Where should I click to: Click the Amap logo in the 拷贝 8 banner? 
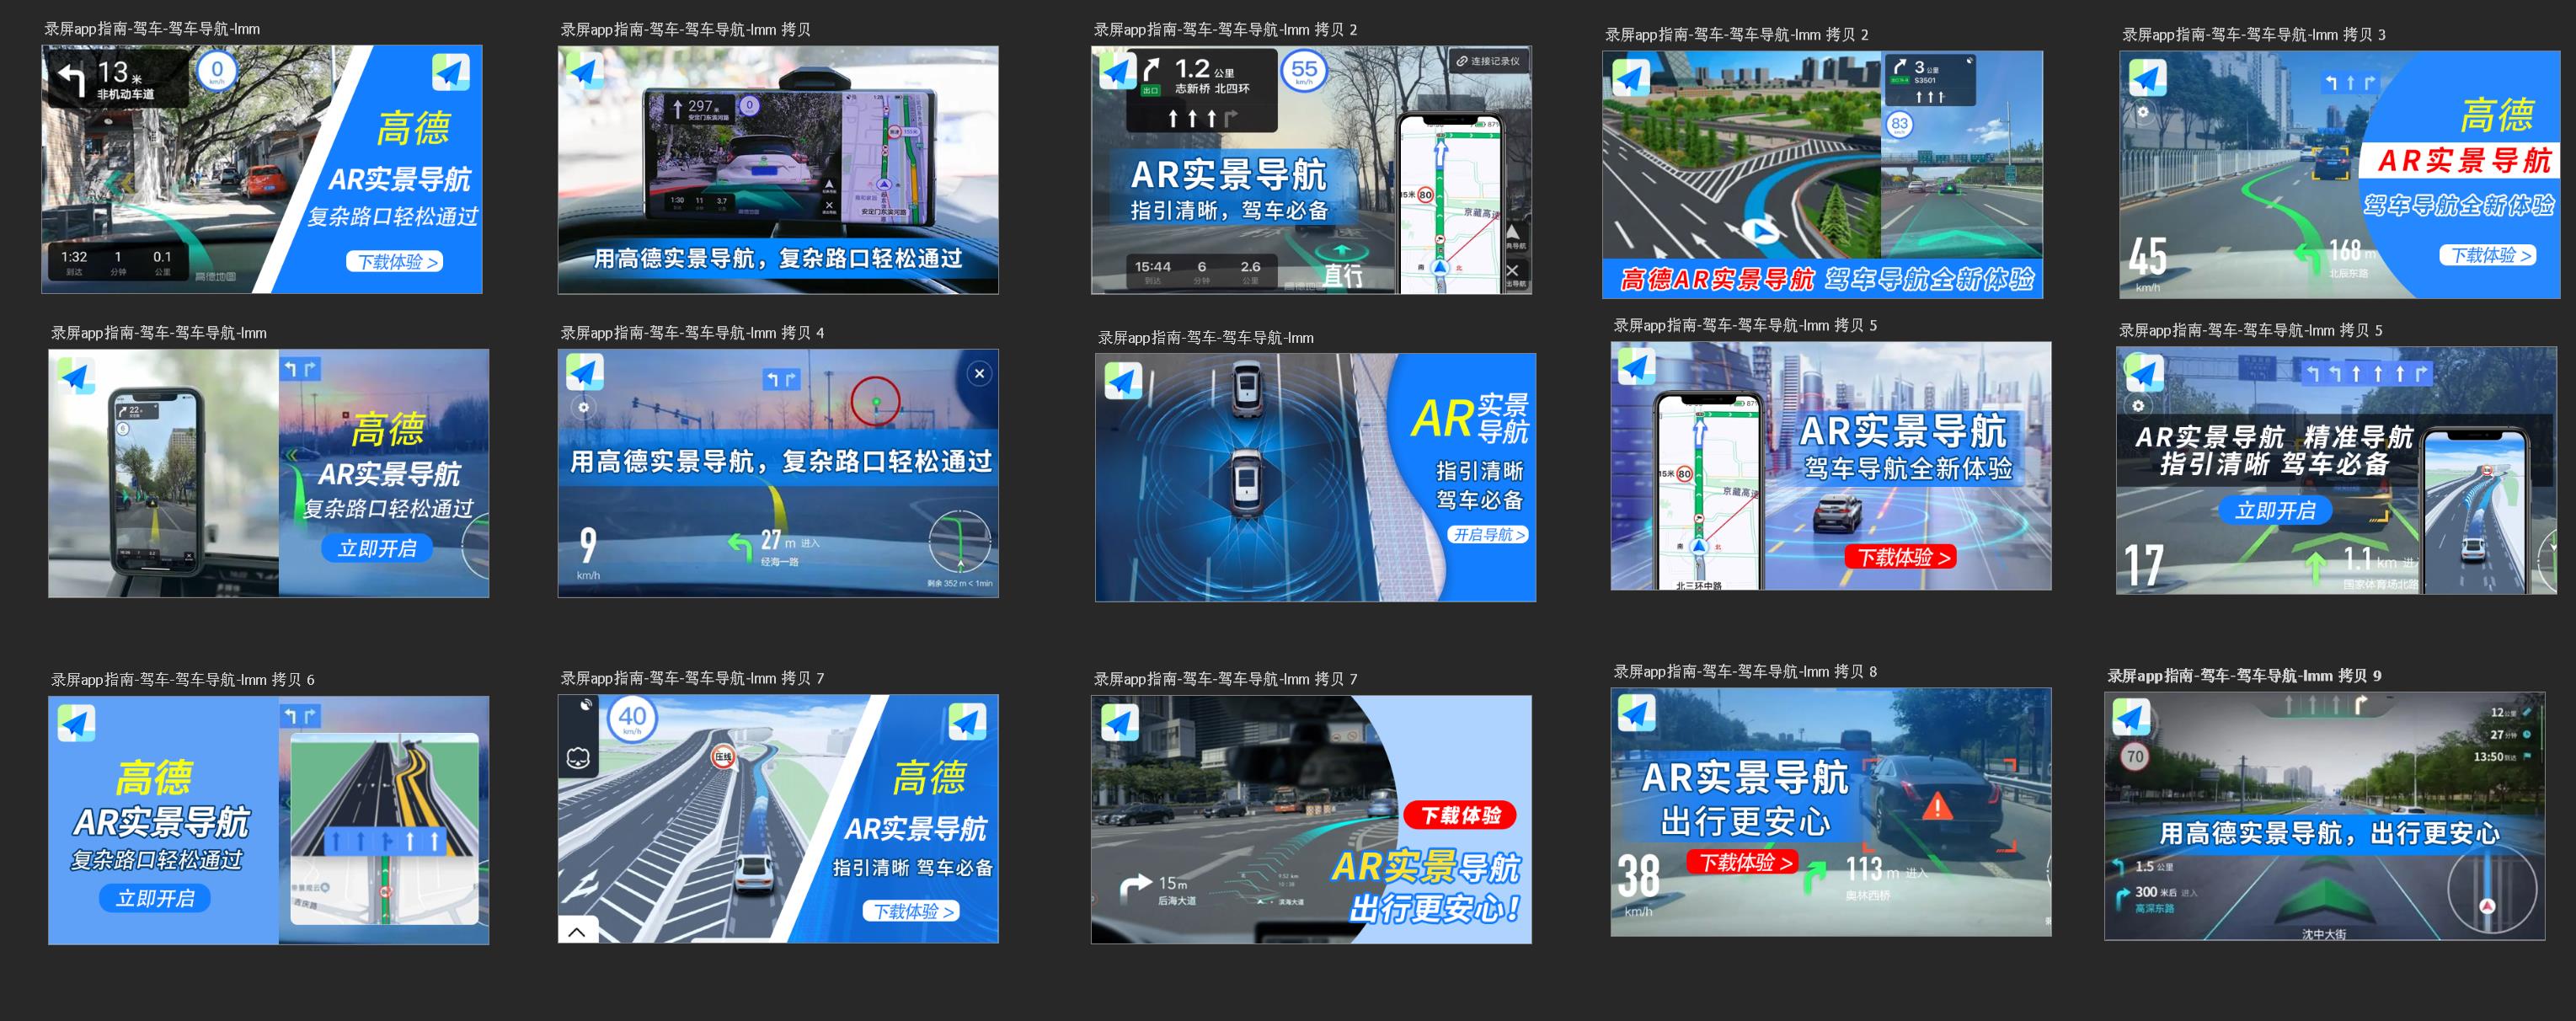[1636, 713]
